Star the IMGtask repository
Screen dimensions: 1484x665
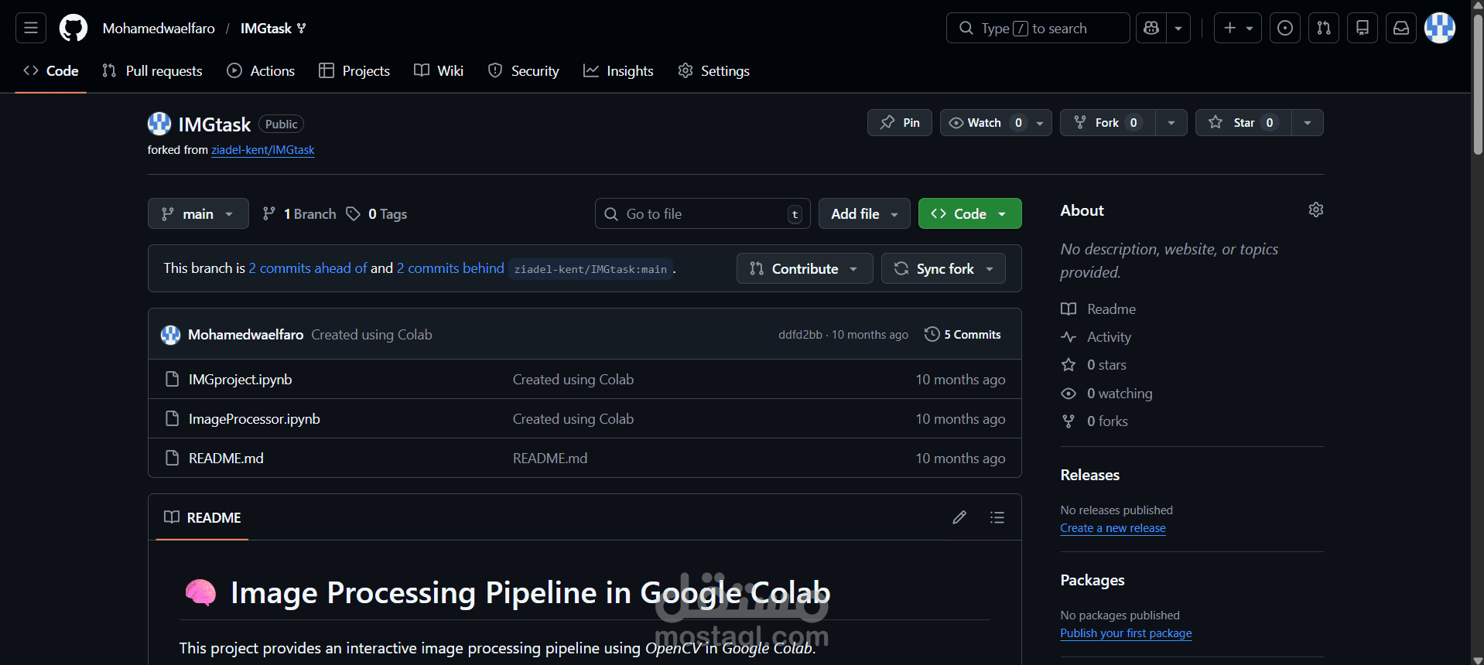(x=1243, y=123)
